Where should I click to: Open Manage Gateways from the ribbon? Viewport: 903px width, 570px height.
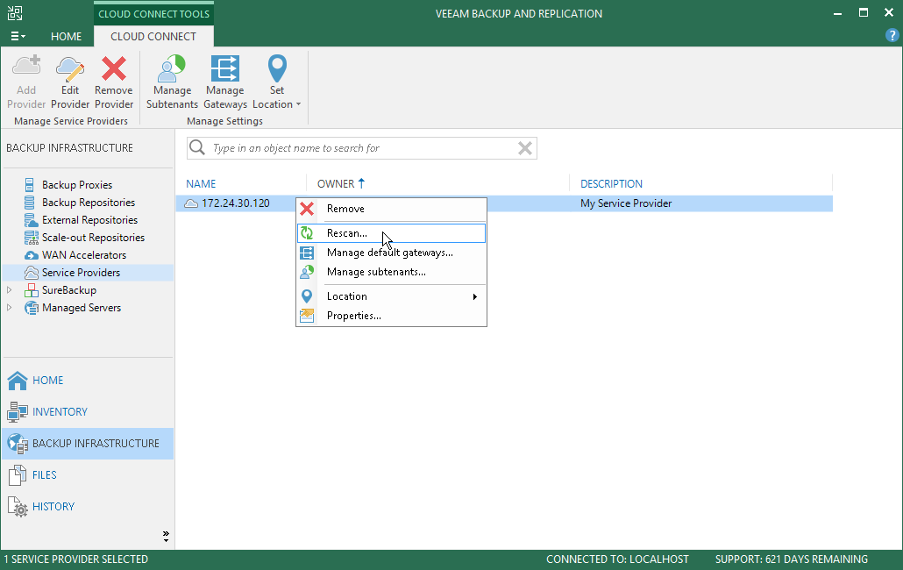pyautogui.click(x=225, y=82)
